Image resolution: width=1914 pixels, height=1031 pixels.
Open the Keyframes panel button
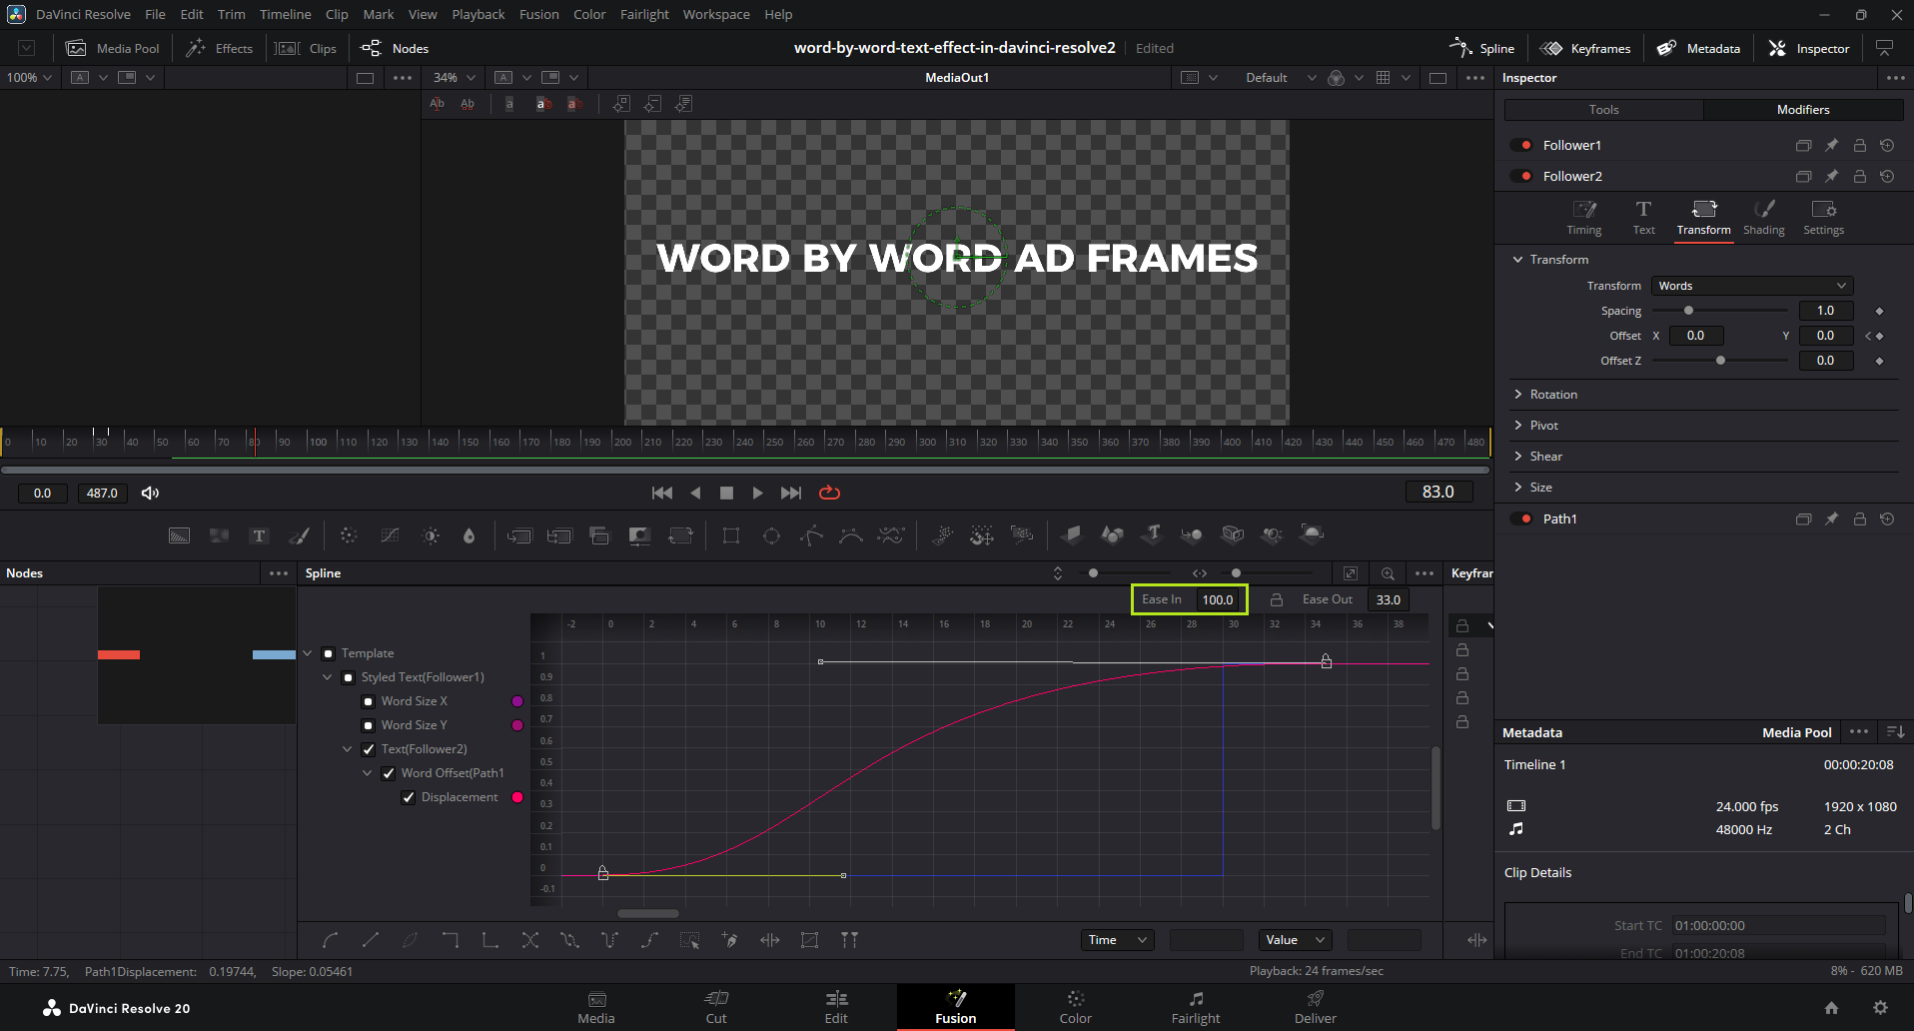(x=1585, y=48)
